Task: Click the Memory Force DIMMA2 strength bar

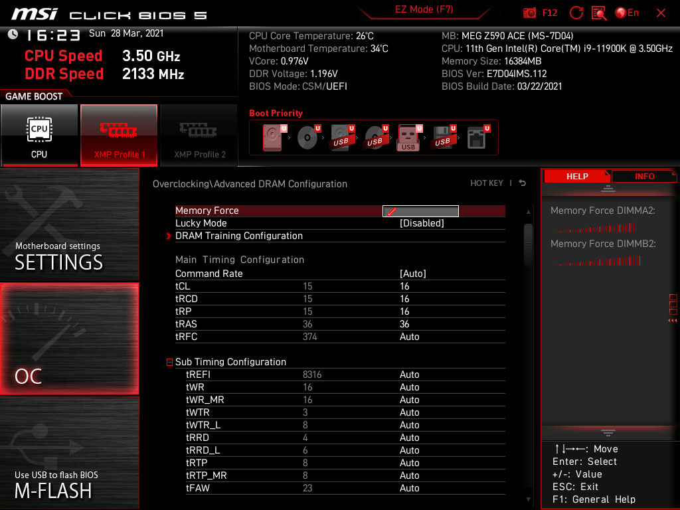Action: click(x=594, y=228)
